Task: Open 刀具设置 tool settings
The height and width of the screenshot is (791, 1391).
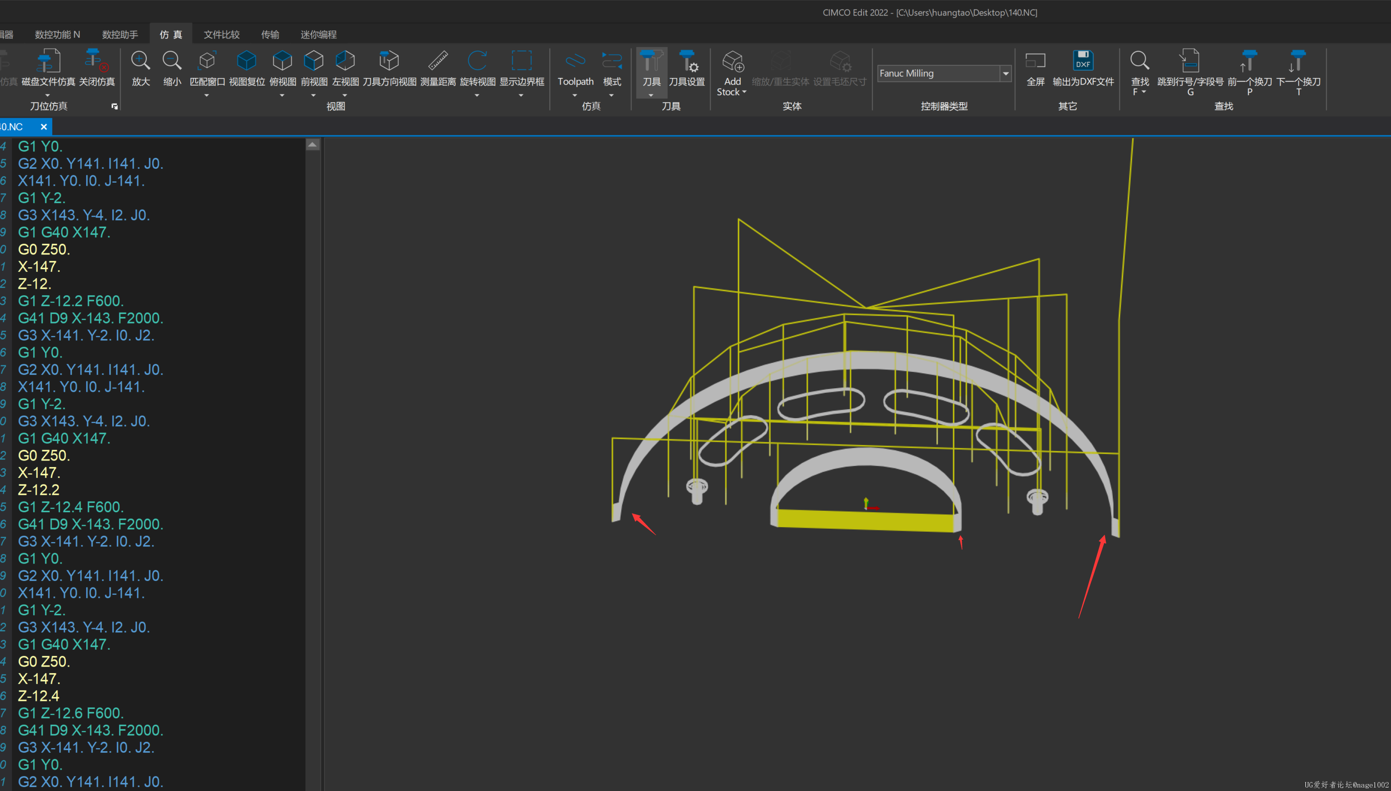Action: pos(687,61)
